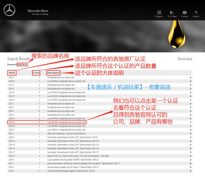Select sheet number 229.52
Viewport: 205px width, 182px height.
[x=12, y=126]
